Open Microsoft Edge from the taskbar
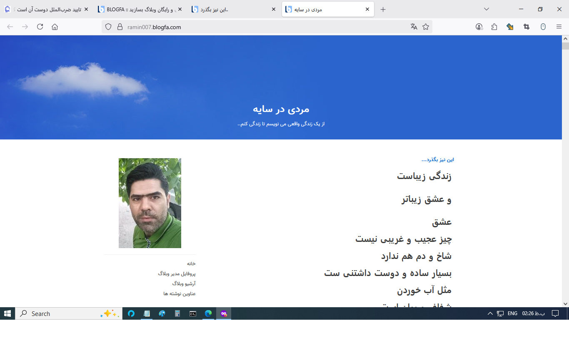Image resolution: width=569 pixels, height=358 pixels. 208,313
